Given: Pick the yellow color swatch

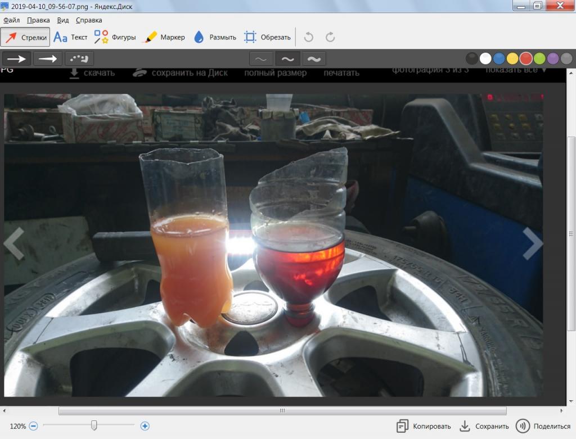Looking at the screenshot, I should [x=512, y=58].
